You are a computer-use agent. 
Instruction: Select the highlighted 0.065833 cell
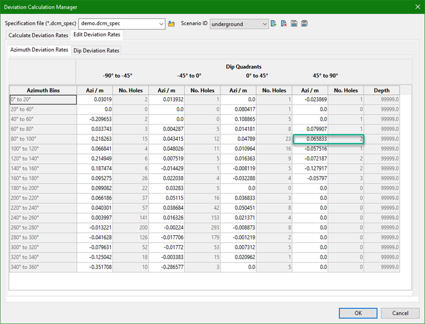[310, 139]
